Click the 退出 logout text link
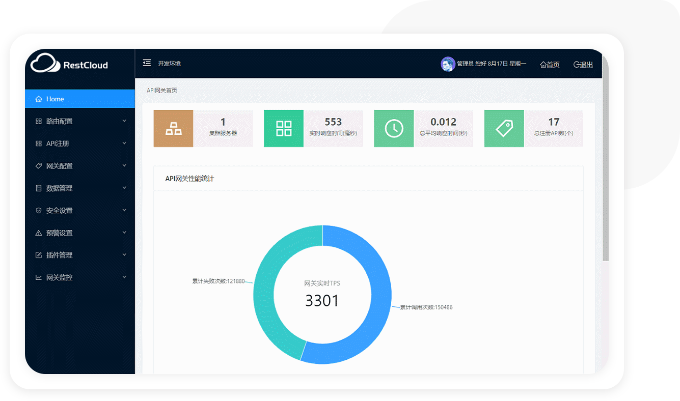The height and width of the screenshot is (401, 680). pos(586,65)
